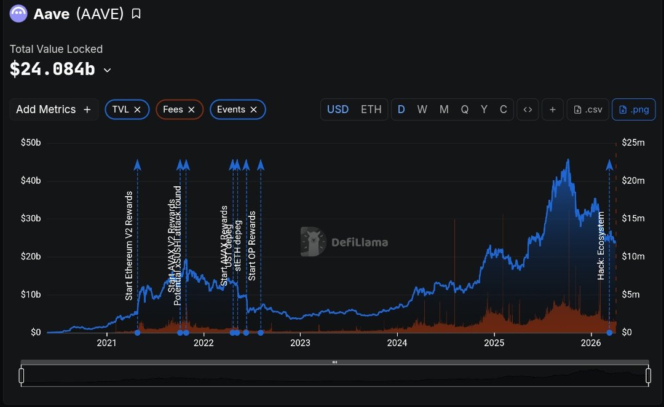Click the plus icon next to embed
Viewport: 664px width, 407px height.
[x=552, y=109]
